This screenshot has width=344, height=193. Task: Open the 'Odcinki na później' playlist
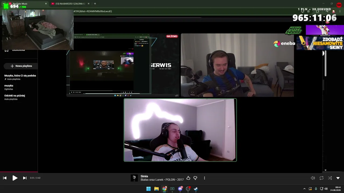(15, 97)
